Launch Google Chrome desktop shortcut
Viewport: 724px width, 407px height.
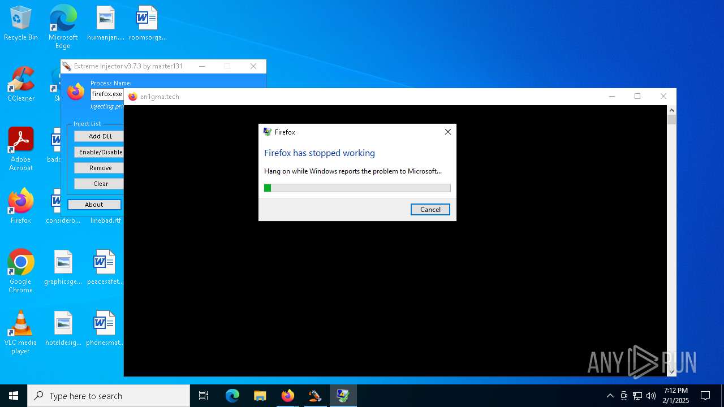(21, 271)
